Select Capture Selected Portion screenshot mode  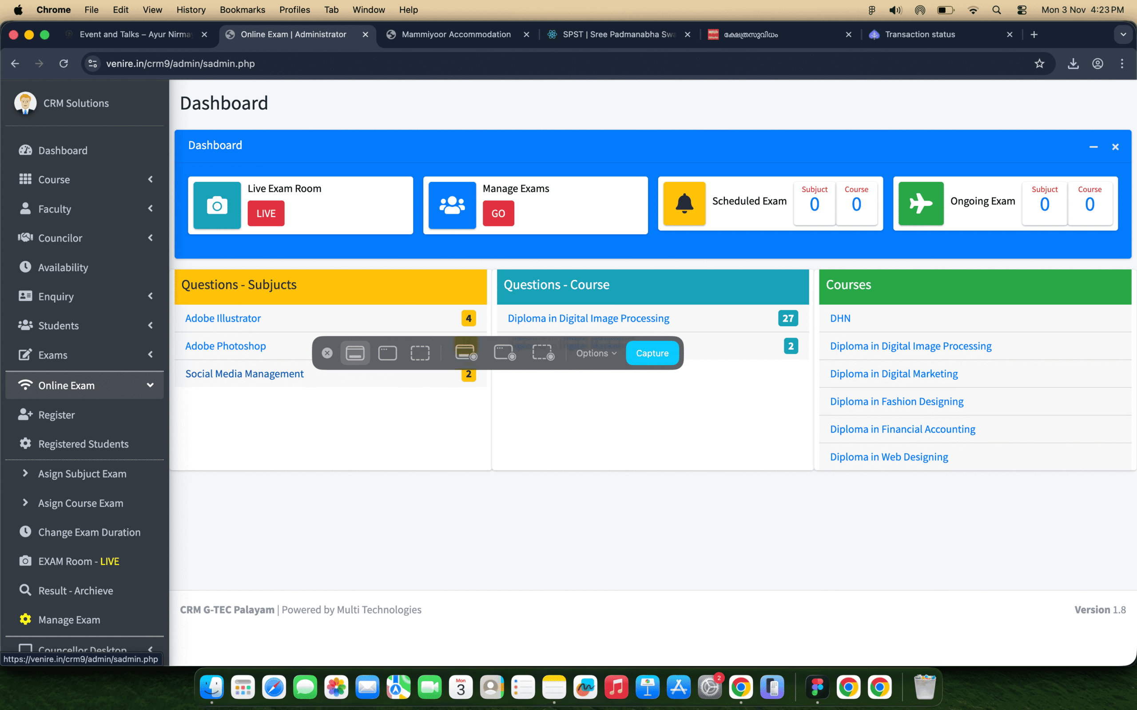point(420,353)
